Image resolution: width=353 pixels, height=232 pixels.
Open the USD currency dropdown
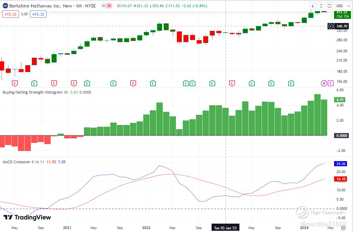click(x=343, y=6)
